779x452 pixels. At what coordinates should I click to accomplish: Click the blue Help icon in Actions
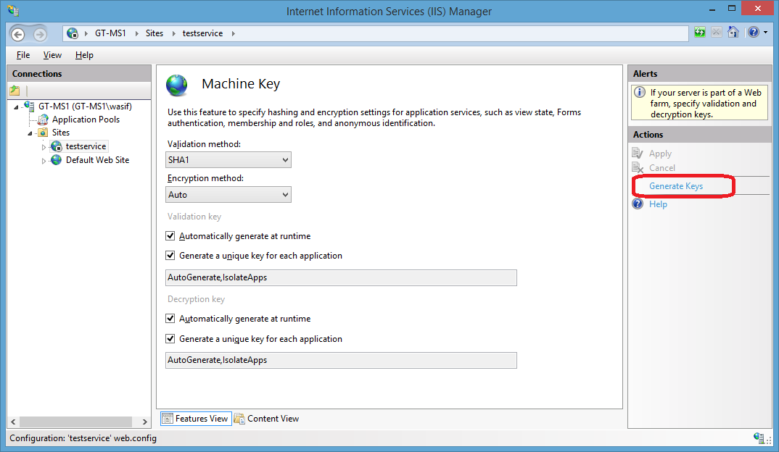[638, 204]
